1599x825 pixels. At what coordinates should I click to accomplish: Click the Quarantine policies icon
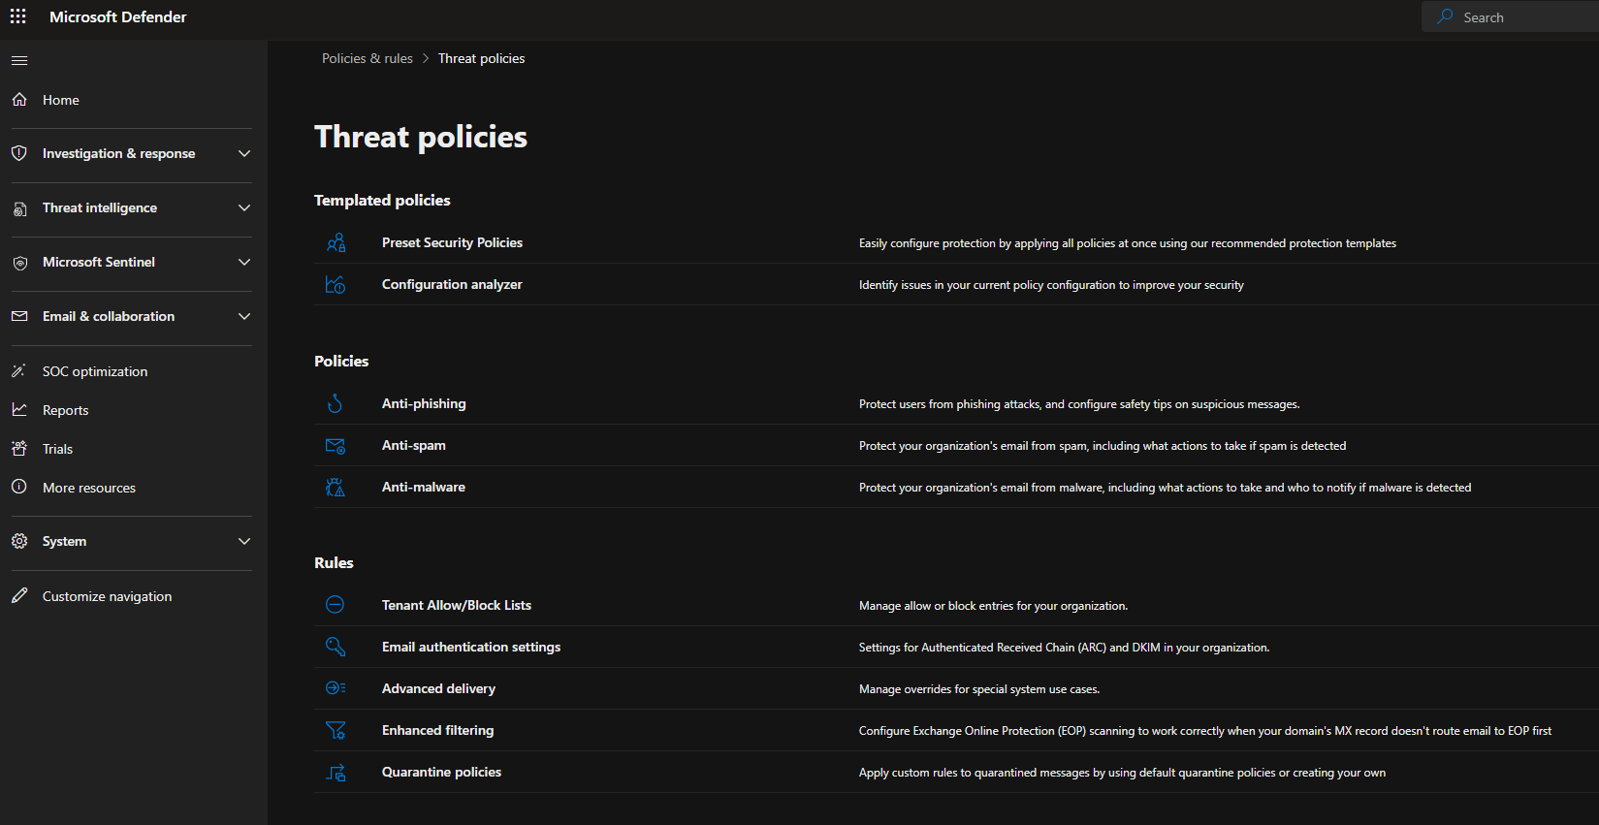(x=336, y=772)
